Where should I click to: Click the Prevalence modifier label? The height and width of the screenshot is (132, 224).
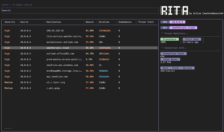170,39
